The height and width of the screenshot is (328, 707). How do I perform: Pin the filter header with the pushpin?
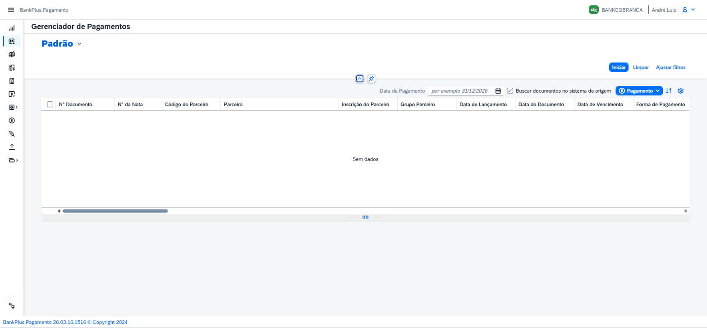click(371, 79)
